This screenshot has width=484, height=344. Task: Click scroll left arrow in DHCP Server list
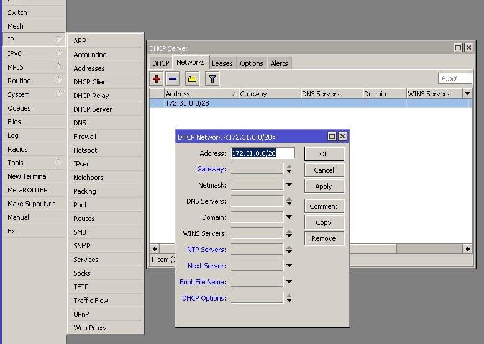pos(155,248)
